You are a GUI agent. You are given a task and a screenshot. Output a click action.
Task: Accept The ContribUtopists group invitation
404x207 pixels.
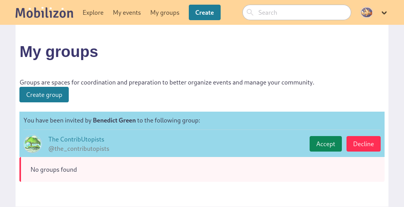(326, 144)
